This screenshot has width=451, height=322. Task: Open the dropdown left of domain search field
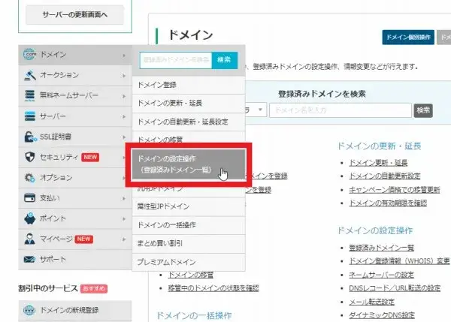[x=256, y=110]
